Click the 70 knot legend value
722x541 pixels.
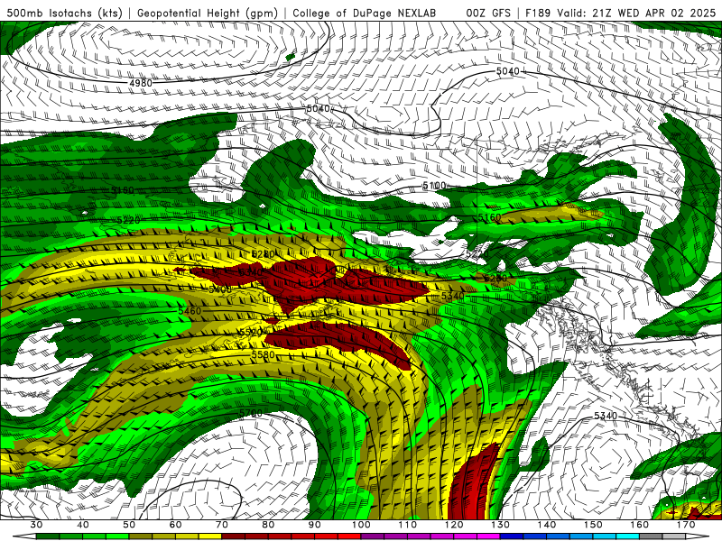pyautogui.click(x=222, y=525)
